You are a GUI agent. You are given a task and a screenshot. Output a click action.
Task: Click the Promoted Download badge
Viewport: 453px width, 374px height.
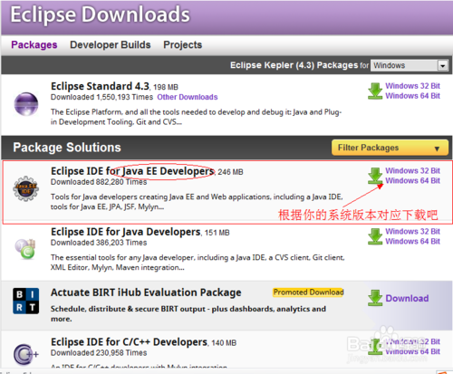click(x=308, y=292)
